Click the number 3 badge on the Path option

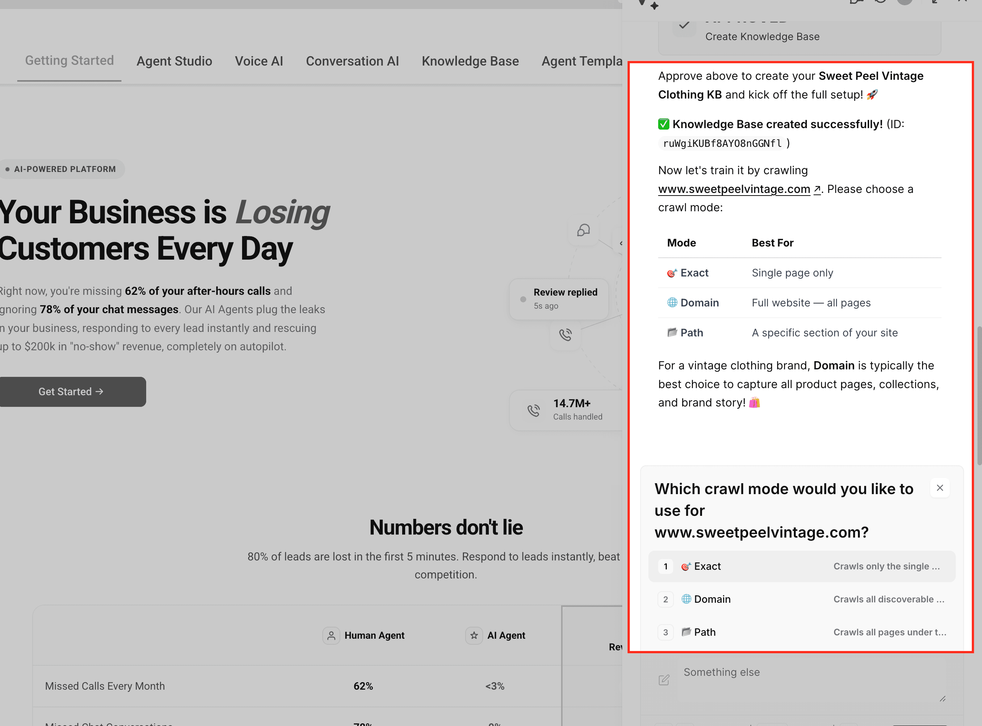tap(666, 632)
